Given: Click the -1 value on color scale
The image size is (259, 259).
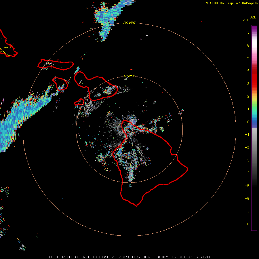Looking at the screenshot, I should pos(247,135).
